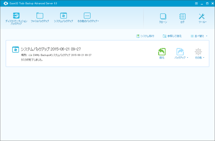Viewport: 215px width, 141px height.
Task: Click the EaseUS logo in title bar
Action: coord(6,3)
